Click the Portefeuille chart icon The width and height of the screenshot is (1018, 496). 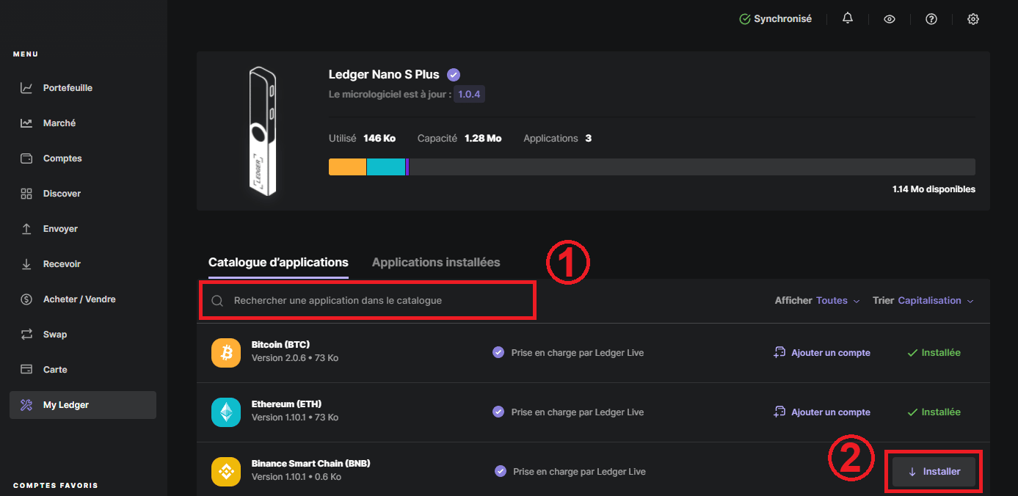(26, 88)
